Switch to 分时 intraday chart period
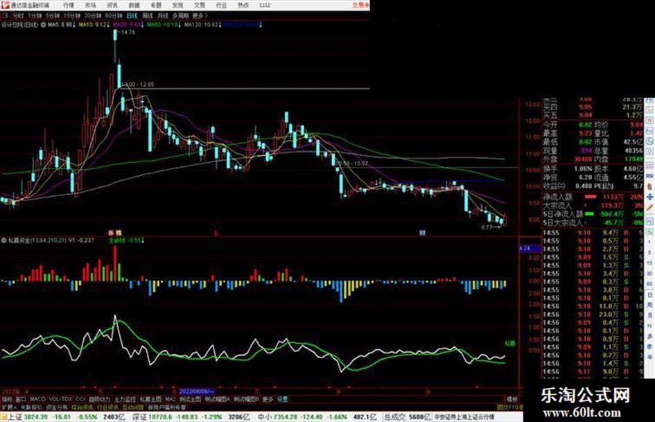 click(17, 15)
